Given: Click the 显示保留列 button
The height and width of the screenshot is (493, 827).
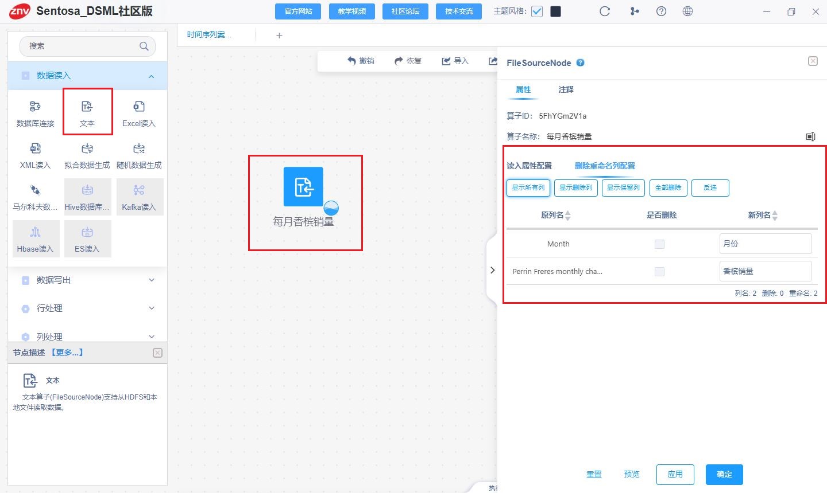Looking at the screenshot, I should point(624,188).
